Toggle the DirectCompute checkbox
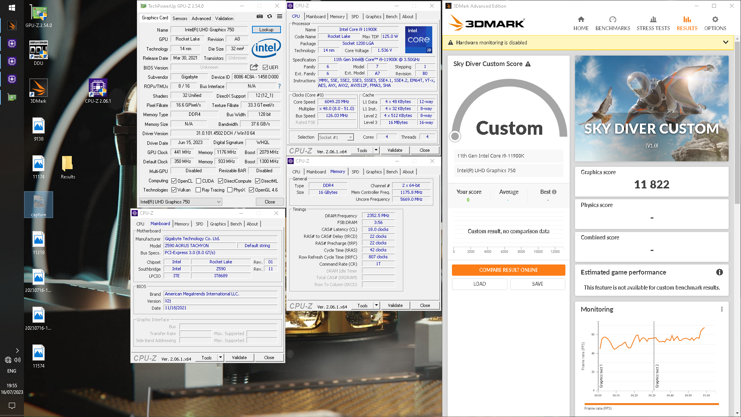741x417 pixels. click(x=220, y=181)
